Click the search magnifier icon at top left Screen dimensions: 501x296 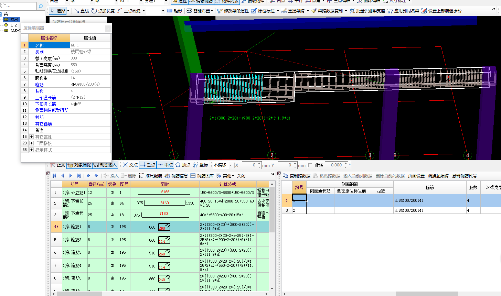[x=41, y=6]
